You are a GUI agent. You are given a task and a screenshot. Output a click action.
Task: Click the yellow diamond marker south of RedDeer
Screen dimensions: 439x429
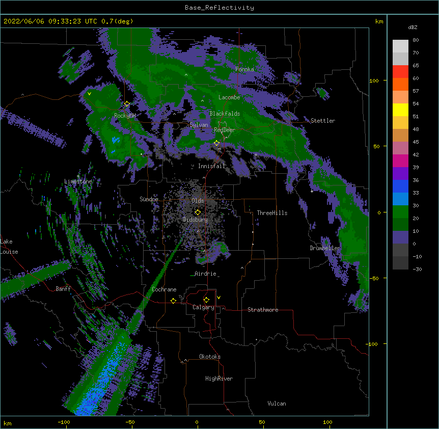pyautogui.click(x=216, y=143)
